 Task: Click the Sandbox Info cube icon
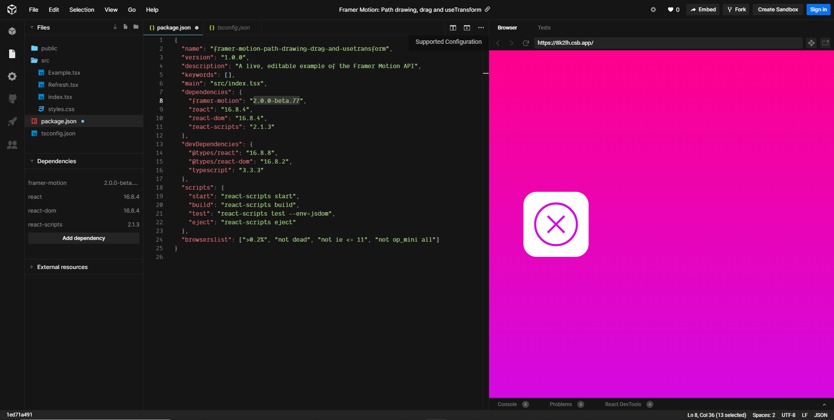click(12, 30)
